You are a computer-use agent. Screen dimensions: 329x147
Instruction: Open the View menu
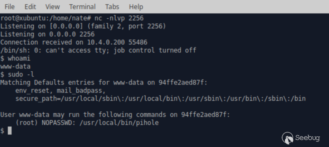point(52,7)
